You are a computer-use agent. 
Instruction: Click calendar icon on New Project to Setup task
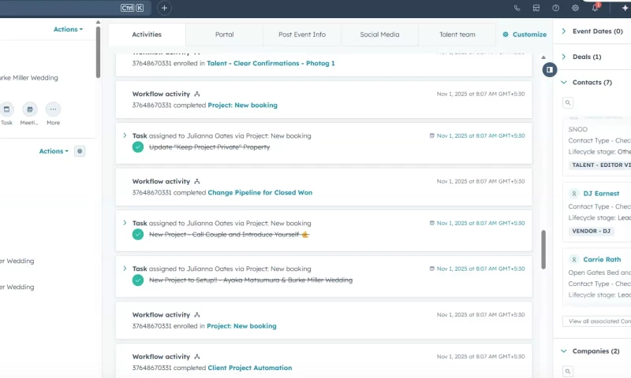[x=431, y=269]
